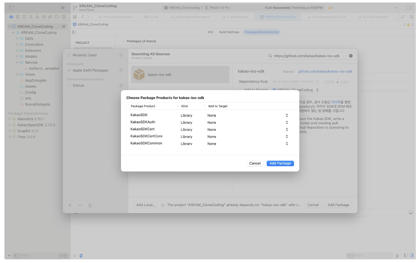Click the editor swap arrows icon
This screenshot has height=263, width=420.
point(403,17)
